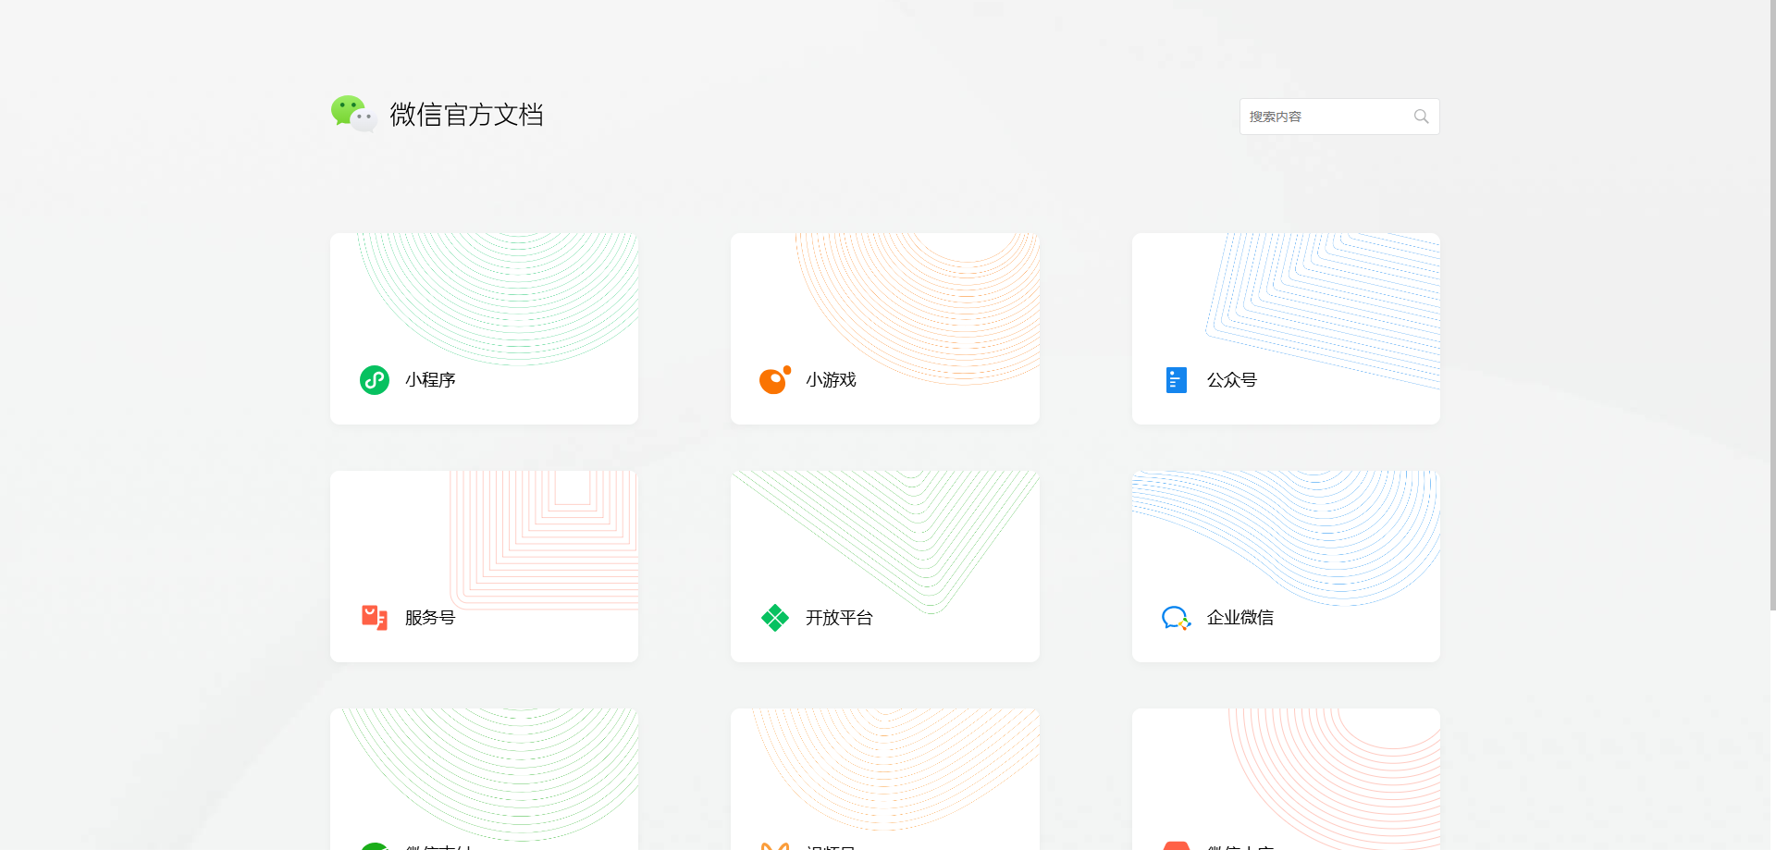Open the 公众号 documentation link
The width and height of the screenshot is (1776, 850).
1231,380
